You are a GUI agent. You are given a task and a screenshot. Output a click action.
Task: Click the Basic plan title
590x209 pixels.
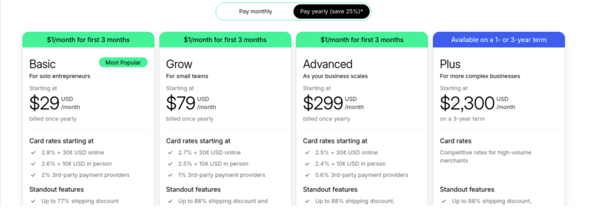42,64
